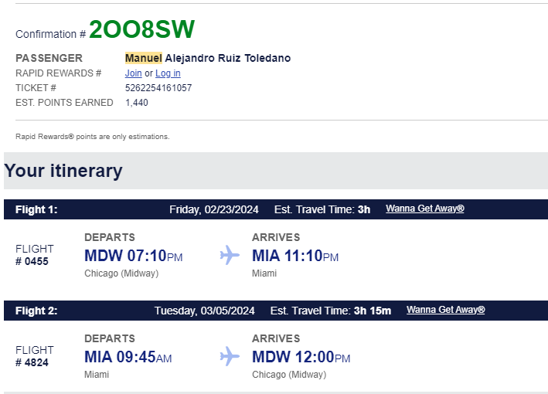Click the highlighted name Manuel

tap(144, 58)
